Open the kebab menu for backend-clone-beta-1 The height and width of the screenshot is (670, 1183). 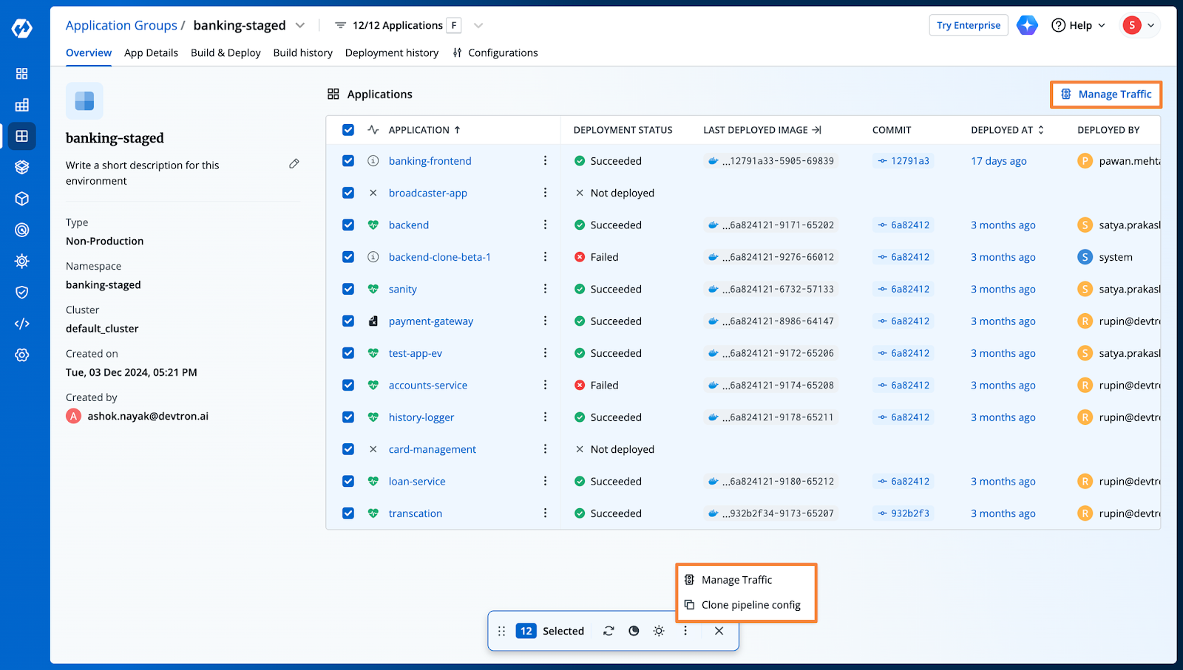[545, 257]
